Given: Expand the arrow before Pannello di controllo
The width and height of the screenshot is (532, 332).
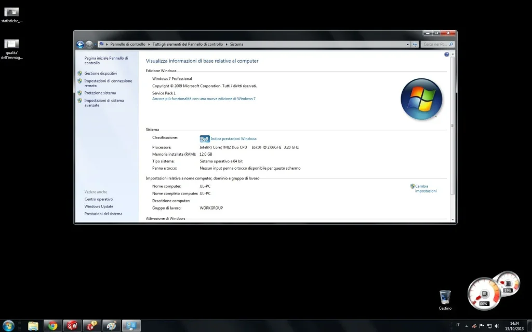Looking at the screenshot, I should (107, 45).
